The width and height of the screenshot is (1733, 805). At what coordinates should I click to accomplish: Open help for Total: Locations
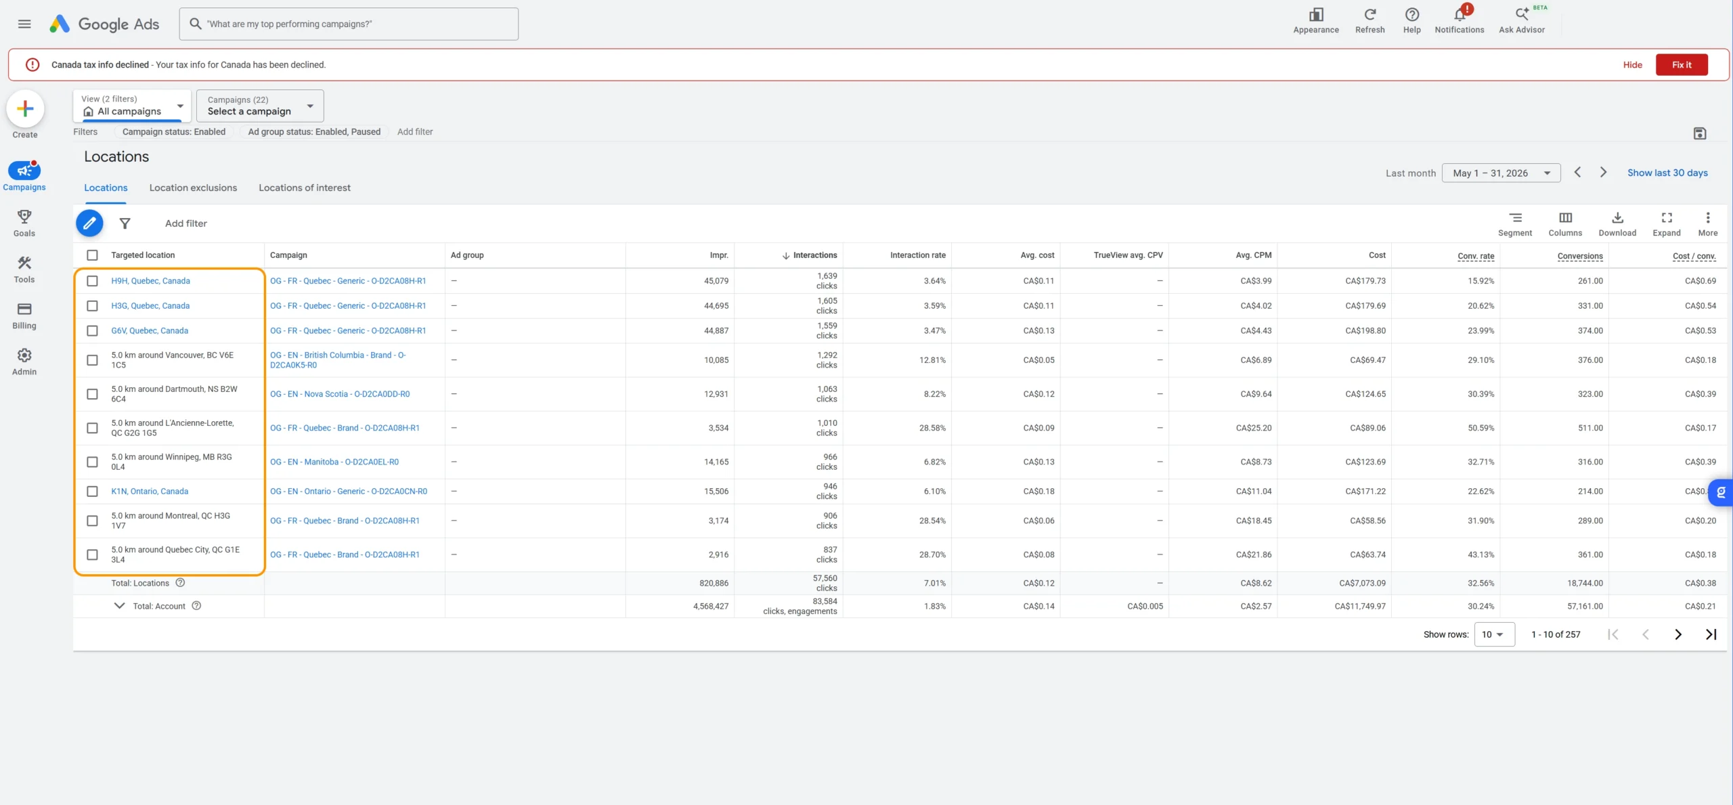click(x=180, y=582)
